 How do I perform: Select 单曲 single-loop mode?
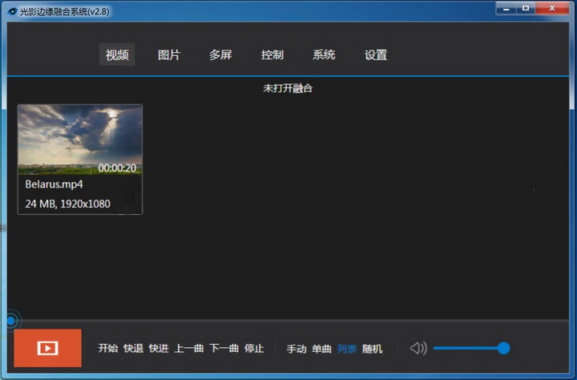point(321,349)
